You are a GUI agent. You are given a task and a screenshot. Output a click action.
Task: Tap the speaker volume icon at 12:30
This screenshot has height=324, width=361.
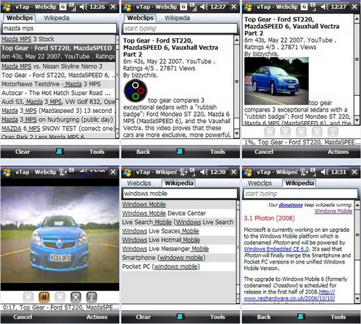[204, 172]
